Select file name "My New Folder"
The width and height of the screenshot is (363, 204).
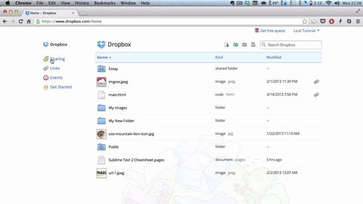tap(121, 121)
